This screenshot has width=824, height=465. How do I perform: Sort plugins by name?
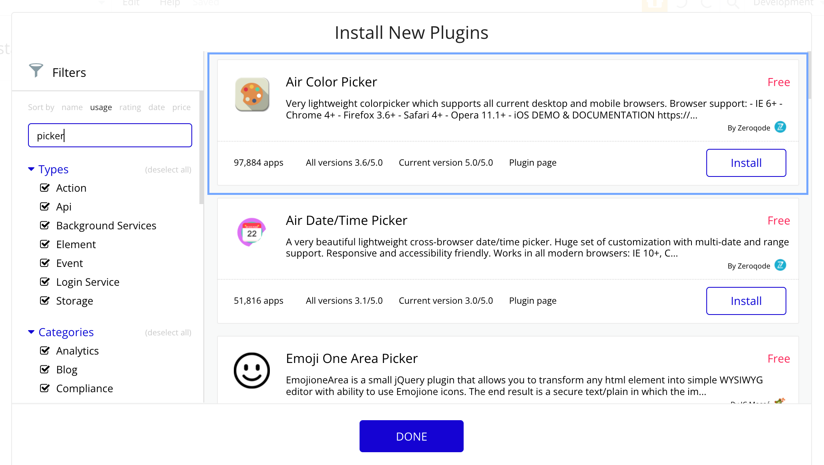point(72,107)
